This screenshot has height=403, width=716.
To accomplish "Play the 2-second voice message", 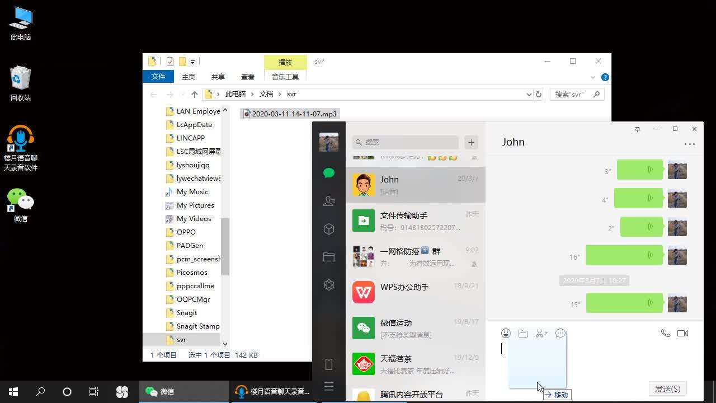I will point(641,227).
